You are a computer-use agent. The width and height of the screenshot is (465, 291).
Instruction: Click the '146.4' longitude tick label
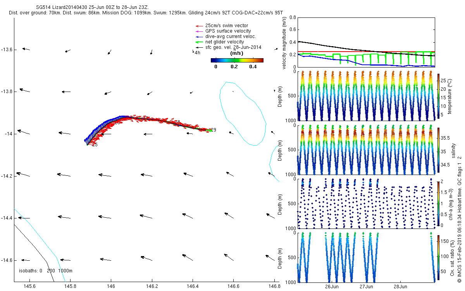[193, 286]
